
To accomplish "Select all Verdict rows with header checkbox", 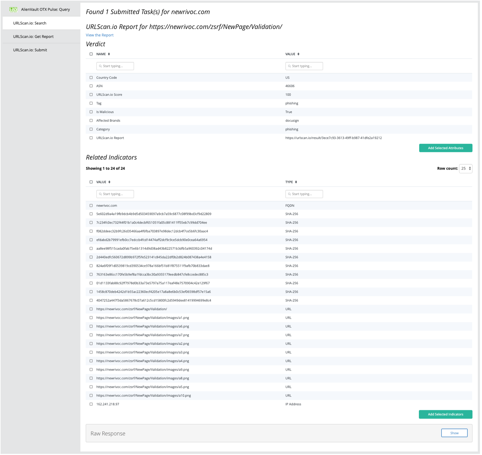I will point(91,54).
